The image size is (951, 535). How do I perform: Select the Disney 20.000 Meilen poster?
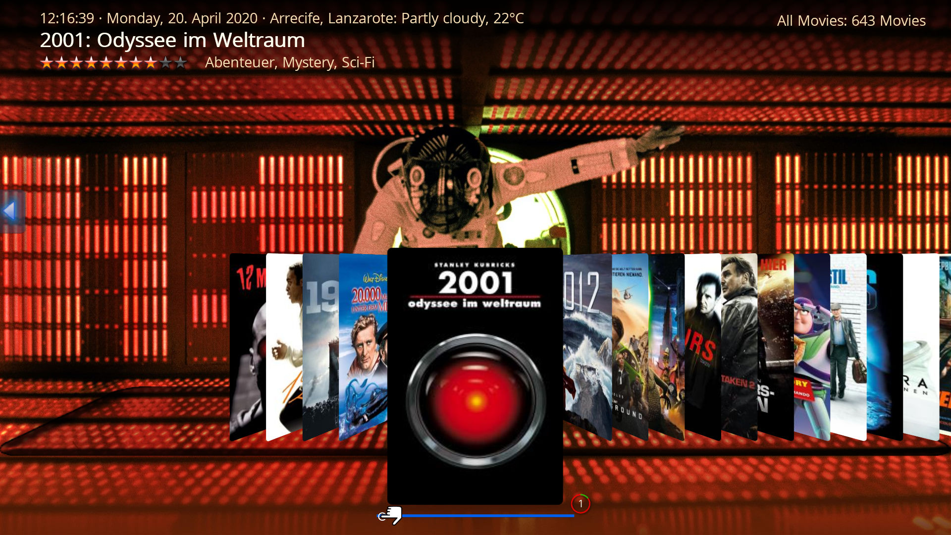(363, 347)
